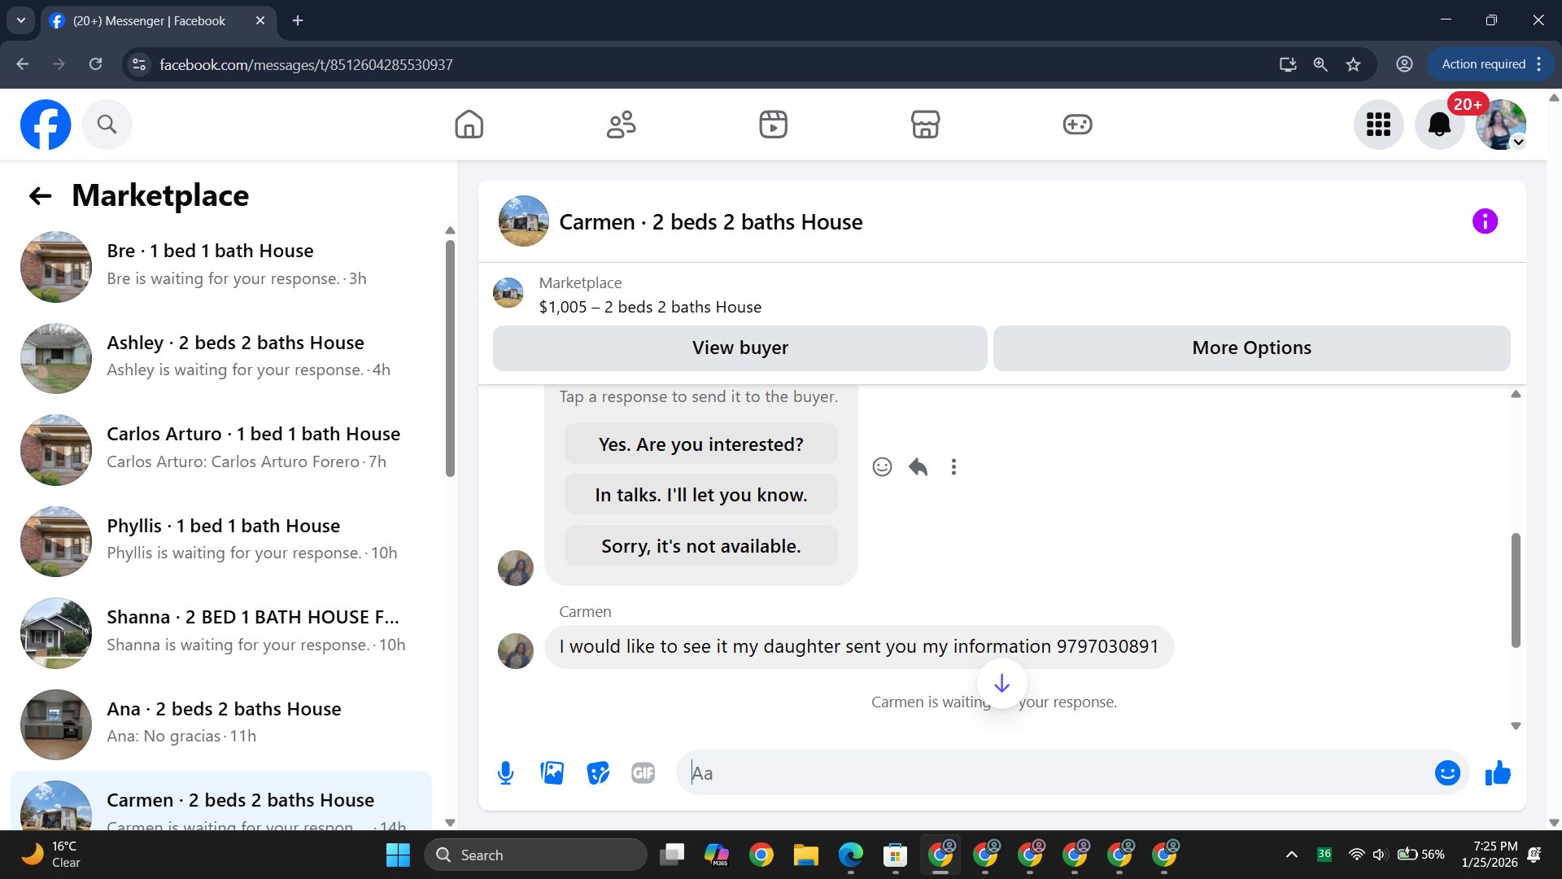Send quick reply 'Sorry, it's not available.'

click(x=701, y=546)
